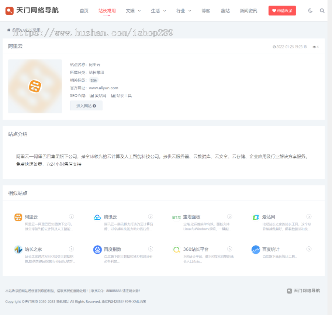The image size is (332, 315).
Task: Click the 天门网络导航 header title text
Action: coord(37,10)
